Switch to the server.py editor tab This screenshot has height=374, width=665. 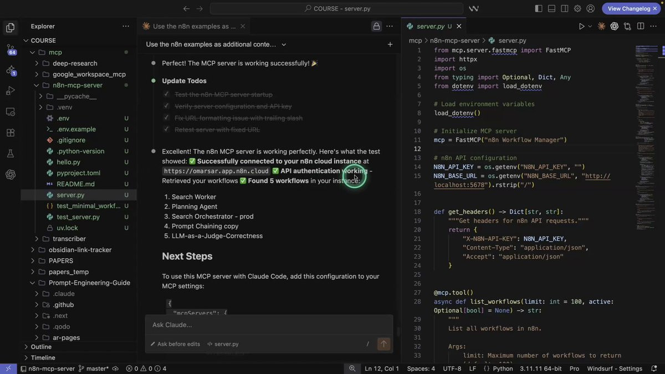coord(429,26)
